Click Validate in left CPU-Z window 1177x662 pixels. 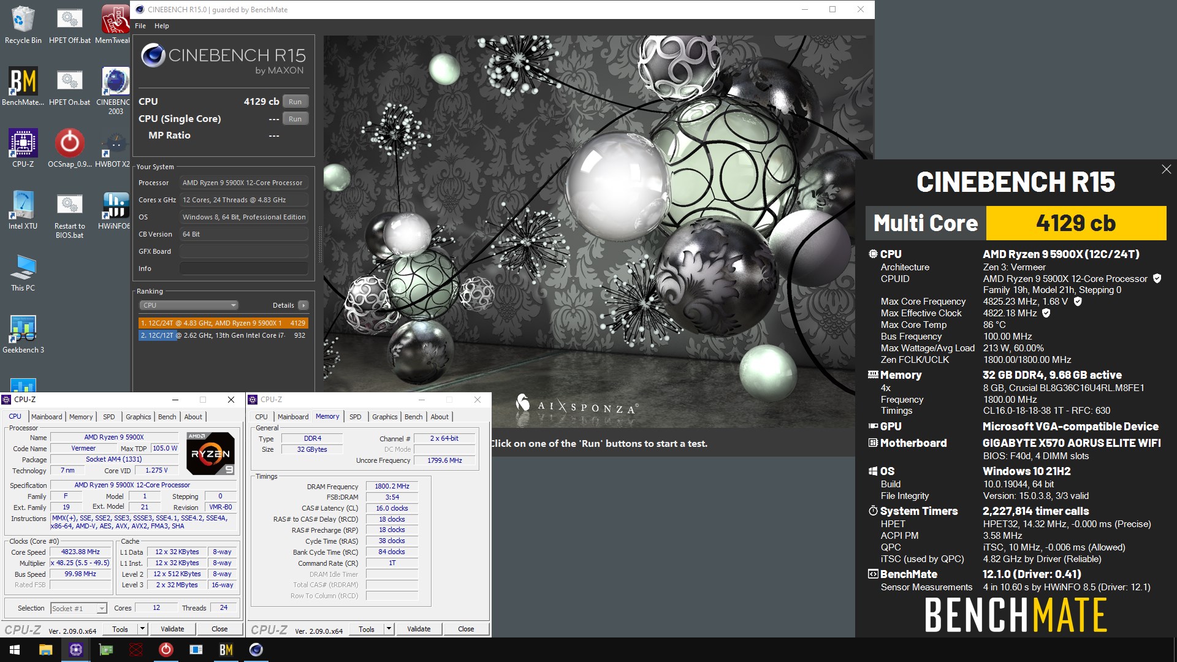click(x=172, y=629)
